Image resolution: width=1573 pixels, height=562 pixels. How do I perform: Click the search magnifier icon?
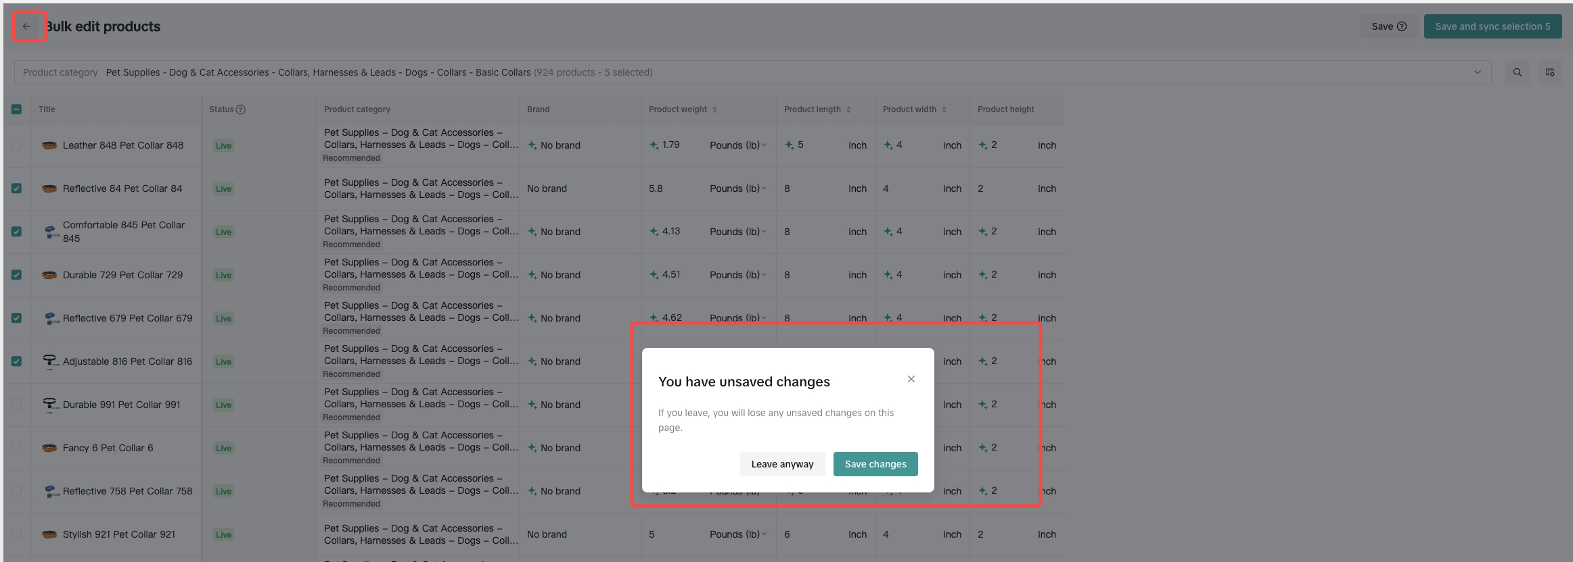pos(1517,72)
